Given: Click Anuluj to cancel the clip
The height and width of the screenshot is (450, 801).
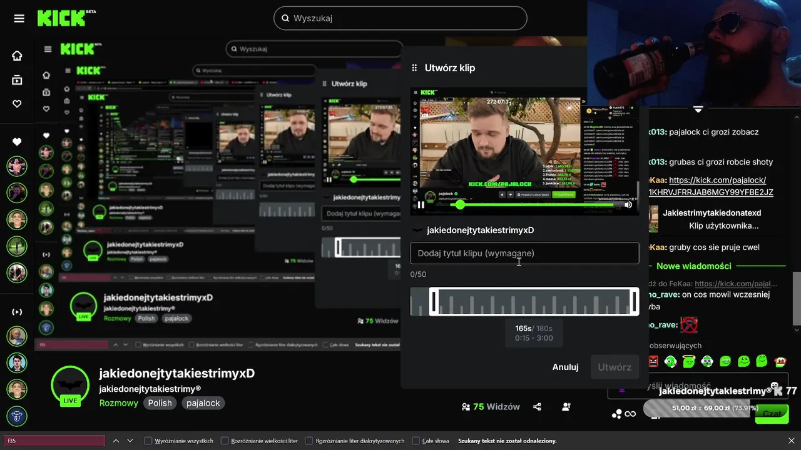Looking at the screenshot, I should pyautogui.click(x=565, y=367).
